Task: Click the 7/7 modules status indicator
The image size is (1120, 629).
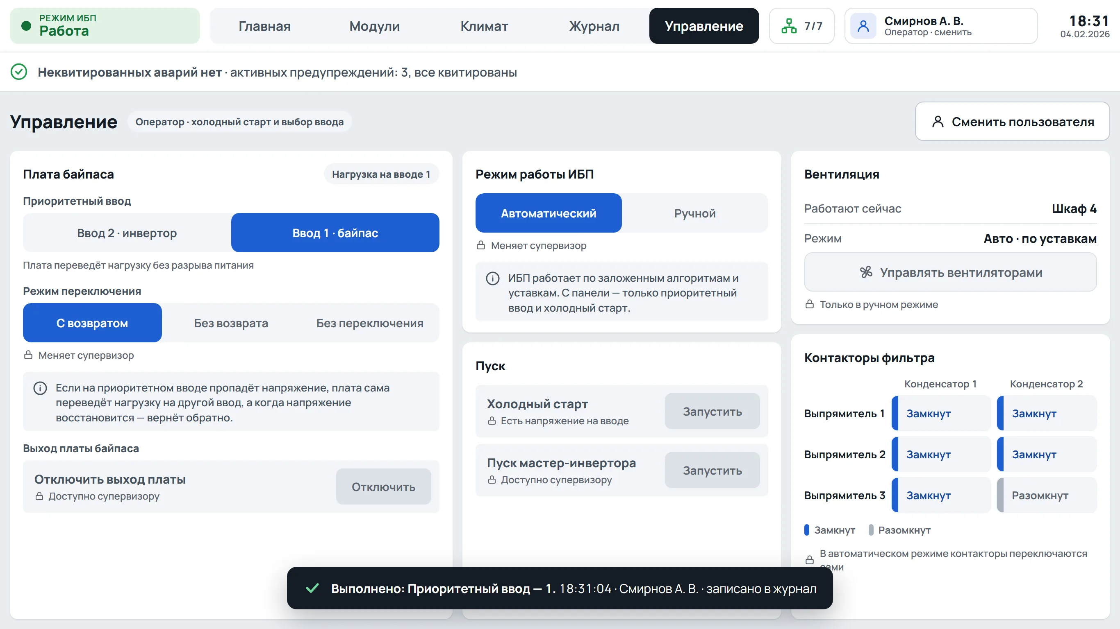Action: [801, 26]
